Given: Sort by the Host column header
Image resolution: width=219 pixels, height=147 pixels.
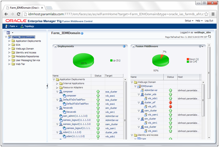Looking at the screenshot, I should pyautogui.click(x=189, y=77).
